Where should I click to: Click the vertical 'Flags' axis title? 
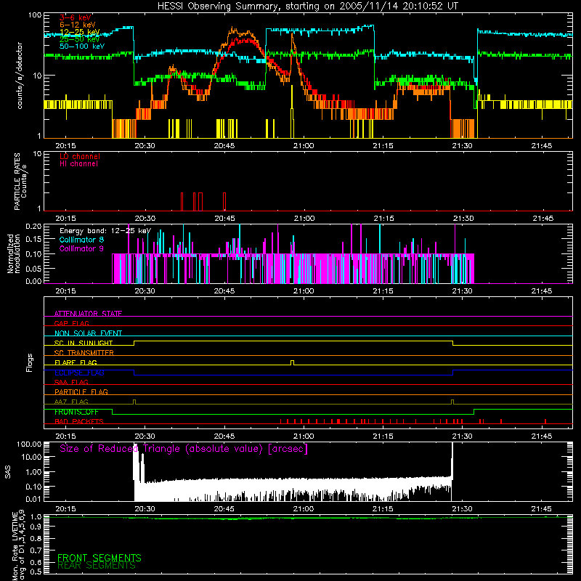click(30, 362)
